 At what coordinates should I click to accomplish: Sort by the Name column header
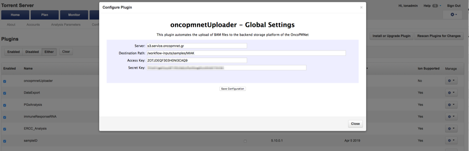coord(28,68)
